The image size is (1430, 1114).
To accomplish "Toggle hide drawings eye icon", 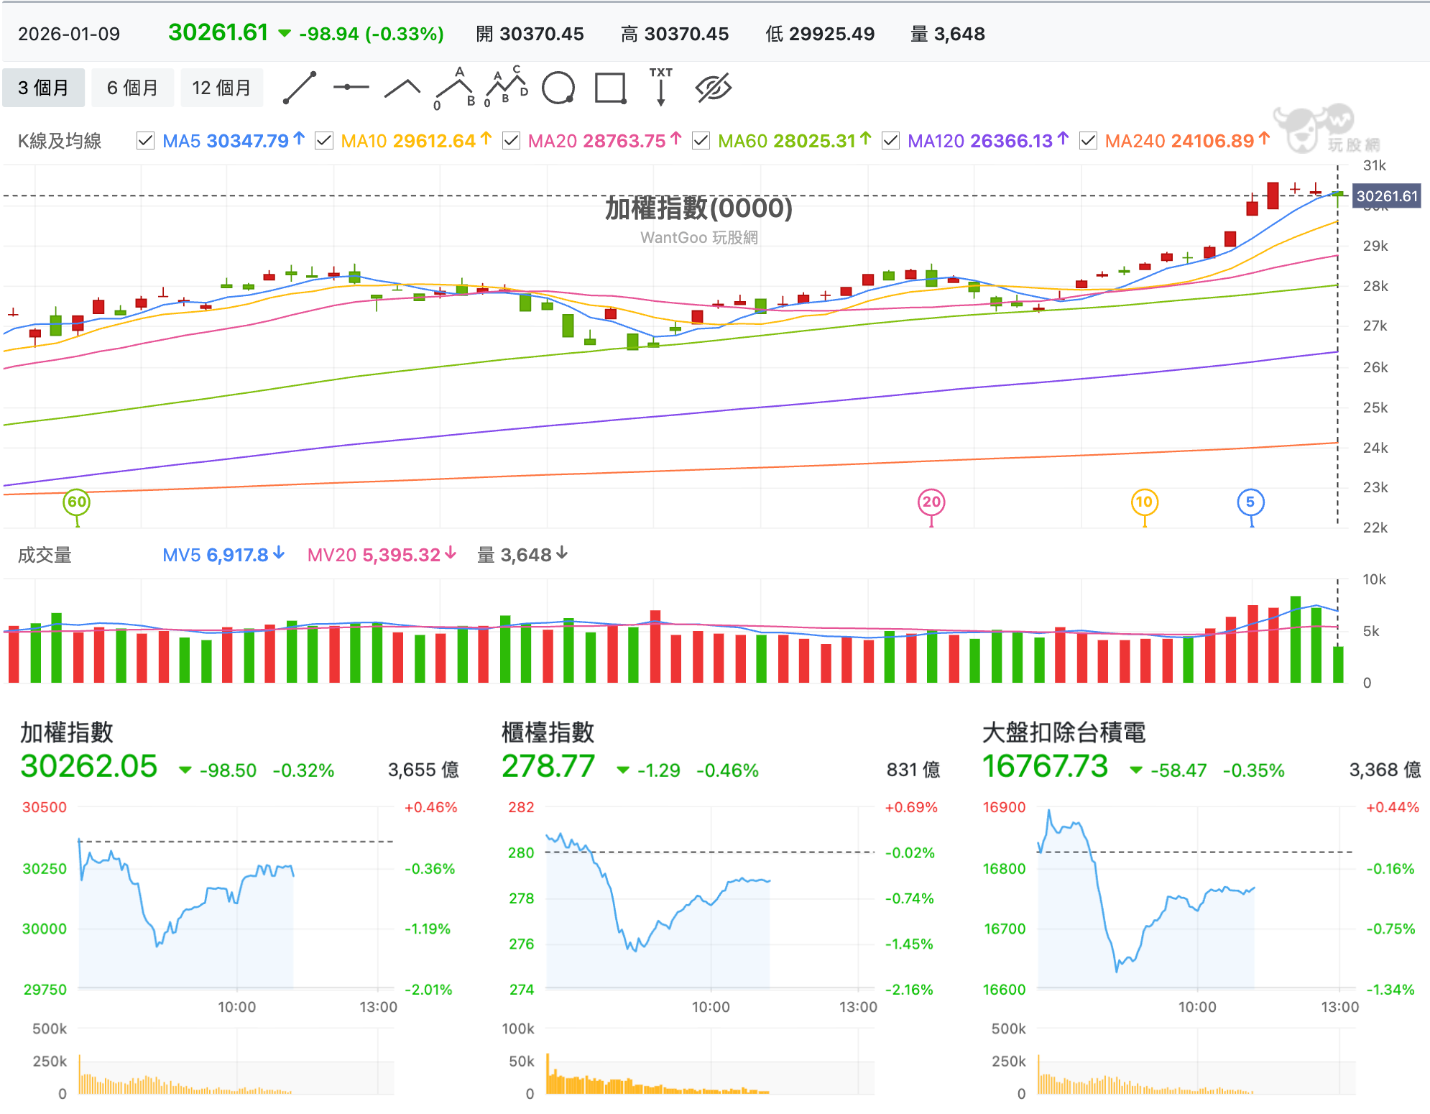I will (713, 88).
